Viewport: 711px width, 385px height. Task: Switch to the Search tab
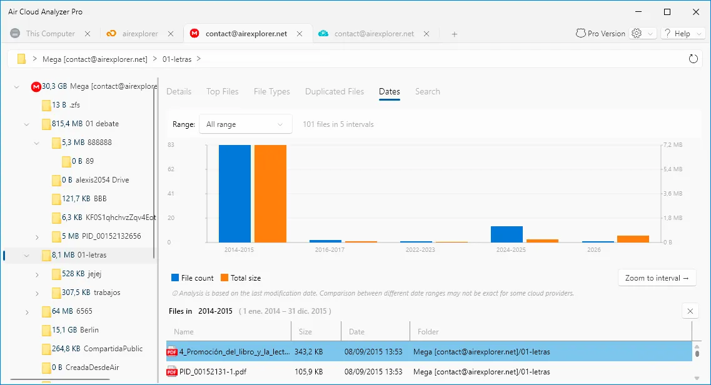click(428, 91)
